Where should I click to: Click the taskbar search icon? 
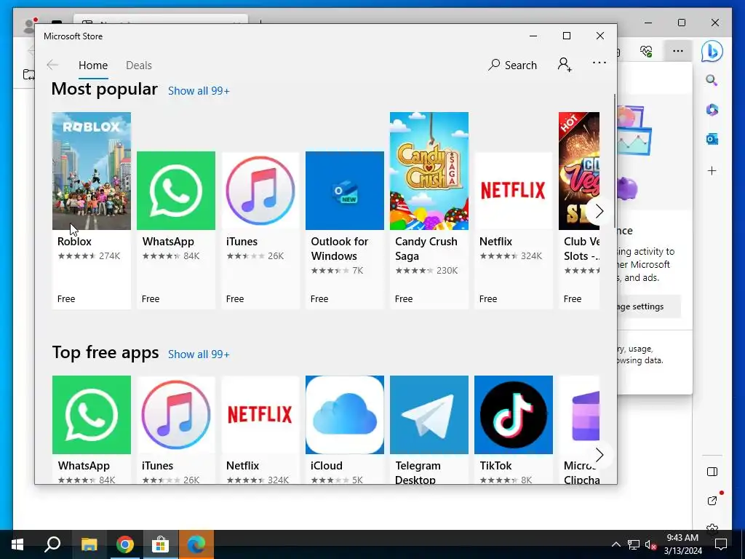52,544
